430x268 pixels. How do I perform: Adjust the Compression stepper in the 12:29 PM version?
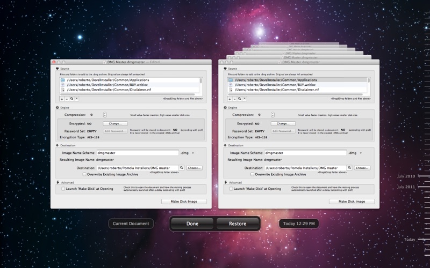point(273,115)
